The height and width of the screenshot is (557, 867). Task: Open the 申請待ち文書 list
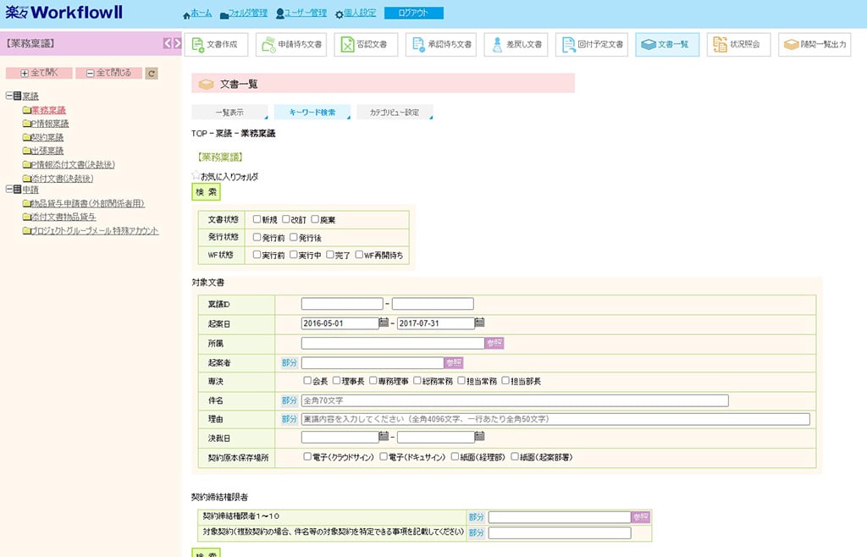click(x=291, y=45)
